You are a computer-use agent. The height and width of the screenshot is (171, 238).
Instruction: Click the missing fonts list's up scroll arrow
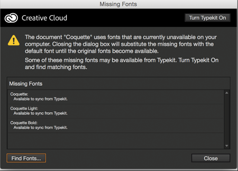[227, 93]
